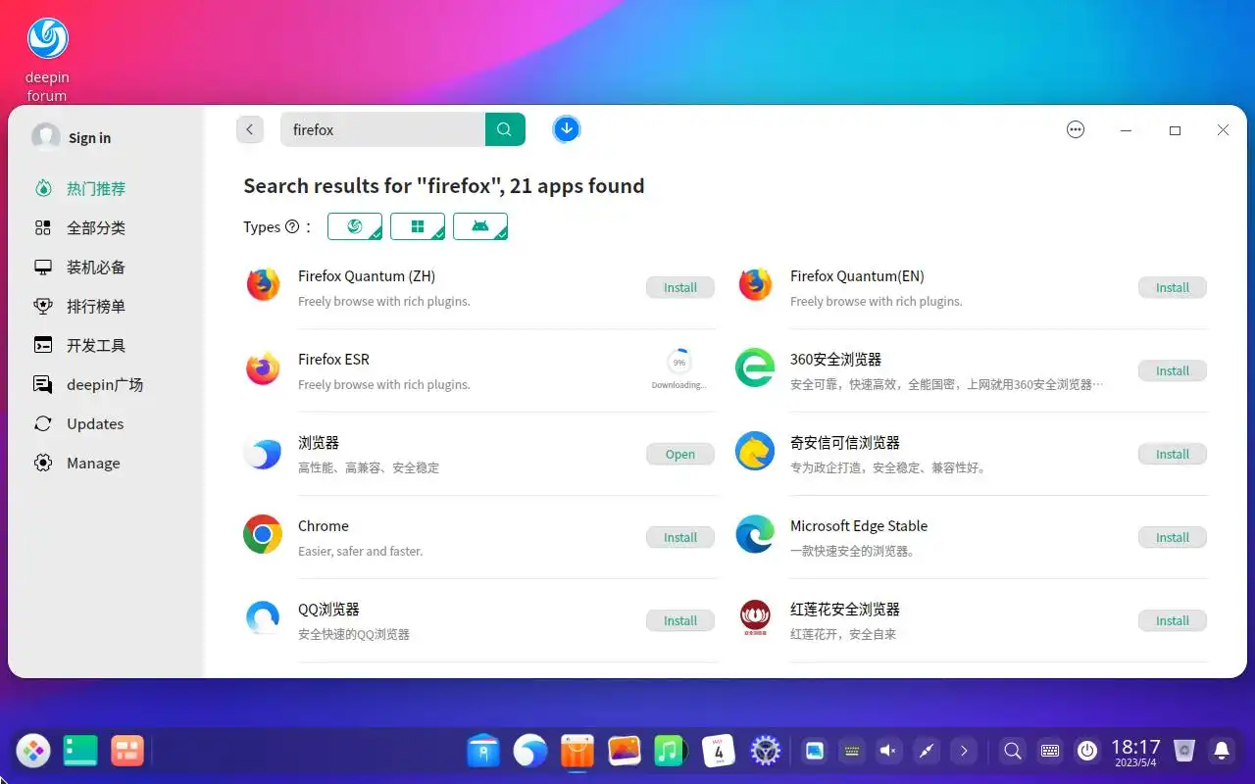The width and height of the screenshot is (1255, 784).
Task: Open the blue downloads manager icon
Action: 567,128
